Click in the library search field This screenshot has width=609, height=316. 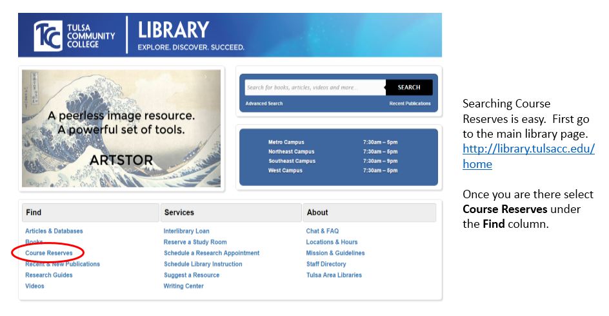pos(315,88)
